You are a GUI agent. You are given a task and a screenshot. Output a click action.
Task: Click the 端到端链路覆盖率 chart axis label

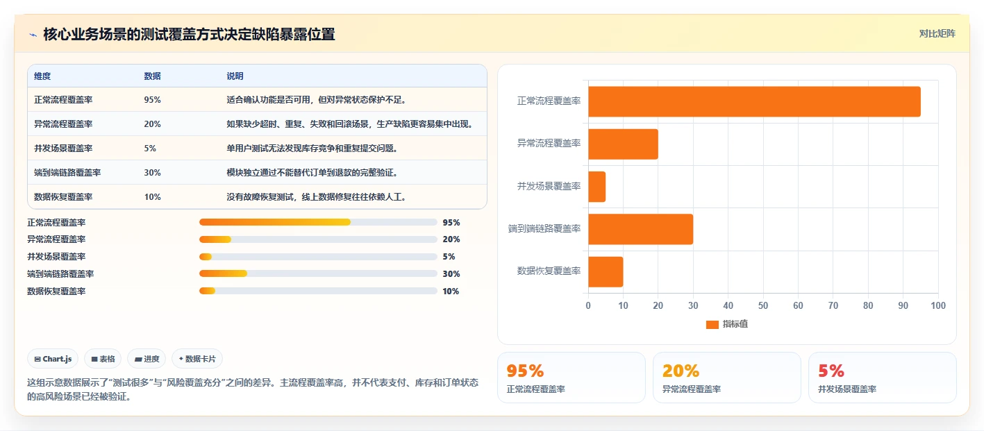coord(544,229)
